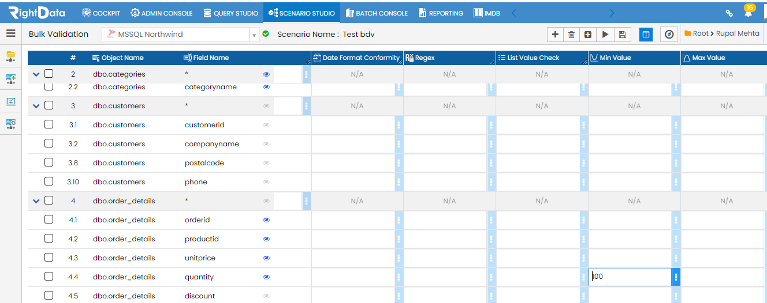Tick the checkbox for order_details quantity row
This screenshot has height=303, width=767.
click(49, 277)
